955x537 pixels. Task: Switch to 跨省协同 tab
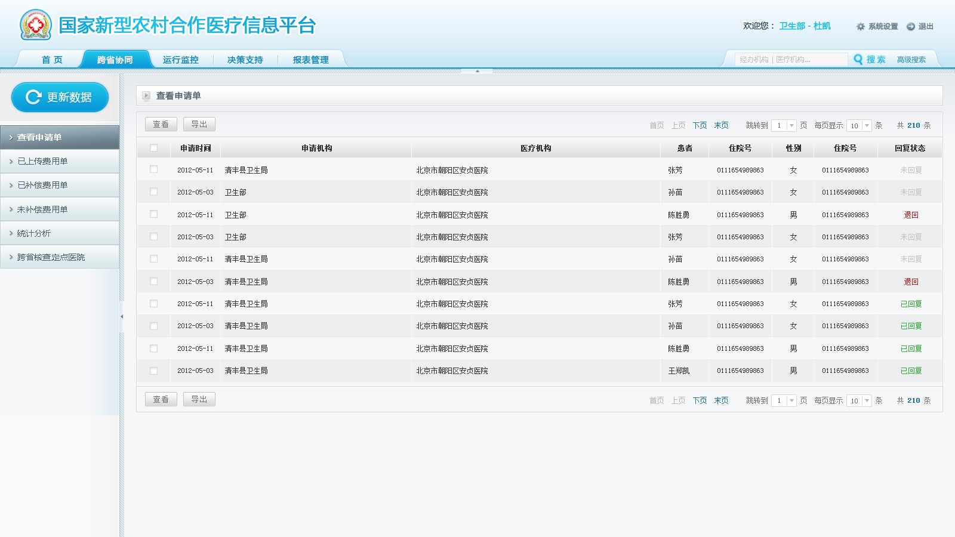tap(115, 60)
